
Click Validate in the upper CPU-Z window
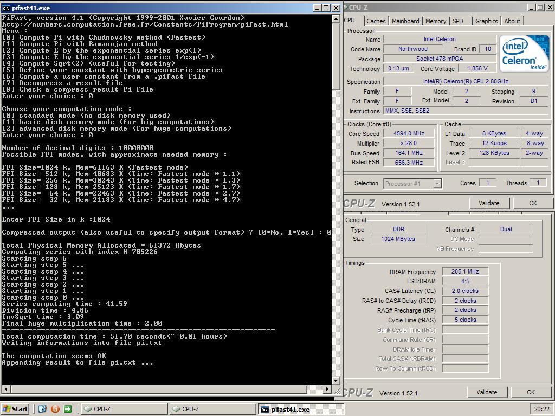[489, 203]
